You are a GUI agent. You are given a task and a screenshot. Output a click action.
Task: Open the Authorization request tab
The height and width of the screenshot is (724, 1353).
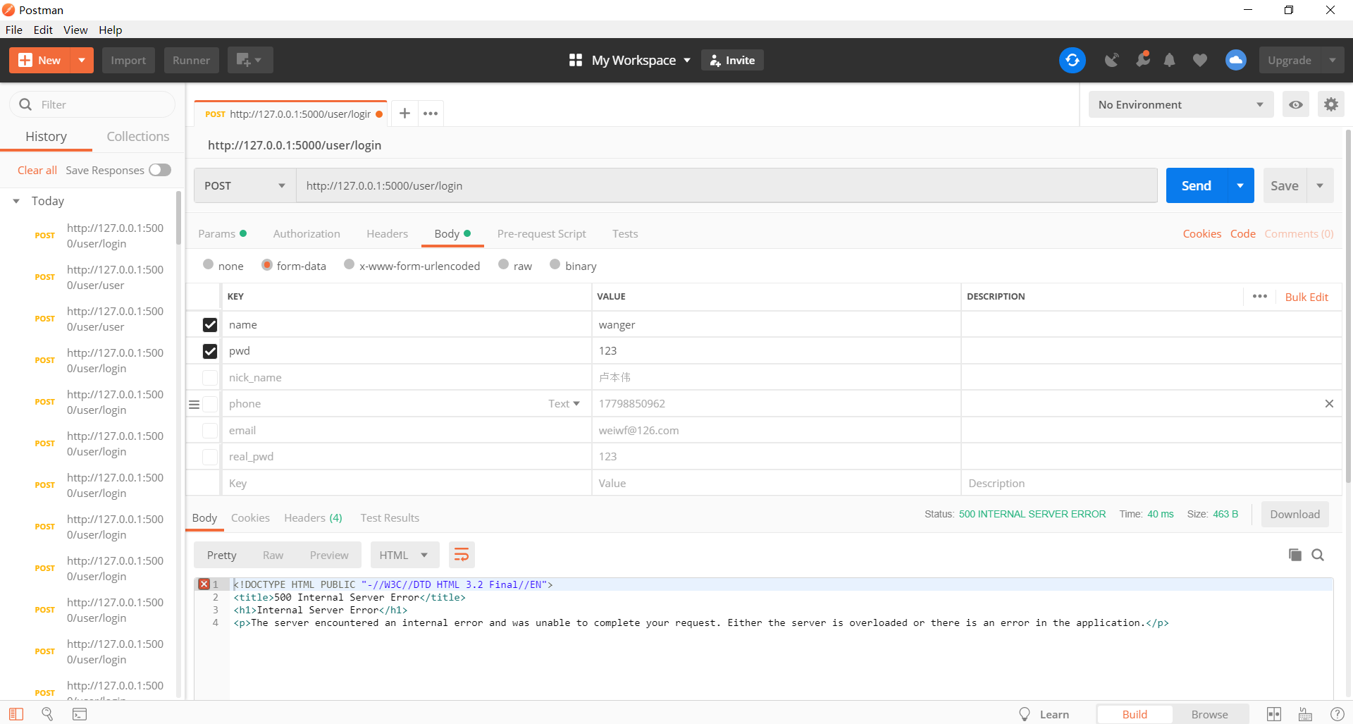(307, 233)
